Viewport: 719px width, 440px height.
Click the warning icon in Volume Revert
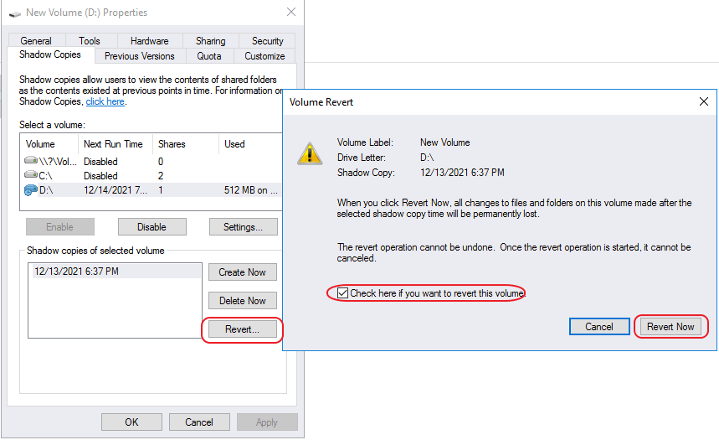point(310,153)
